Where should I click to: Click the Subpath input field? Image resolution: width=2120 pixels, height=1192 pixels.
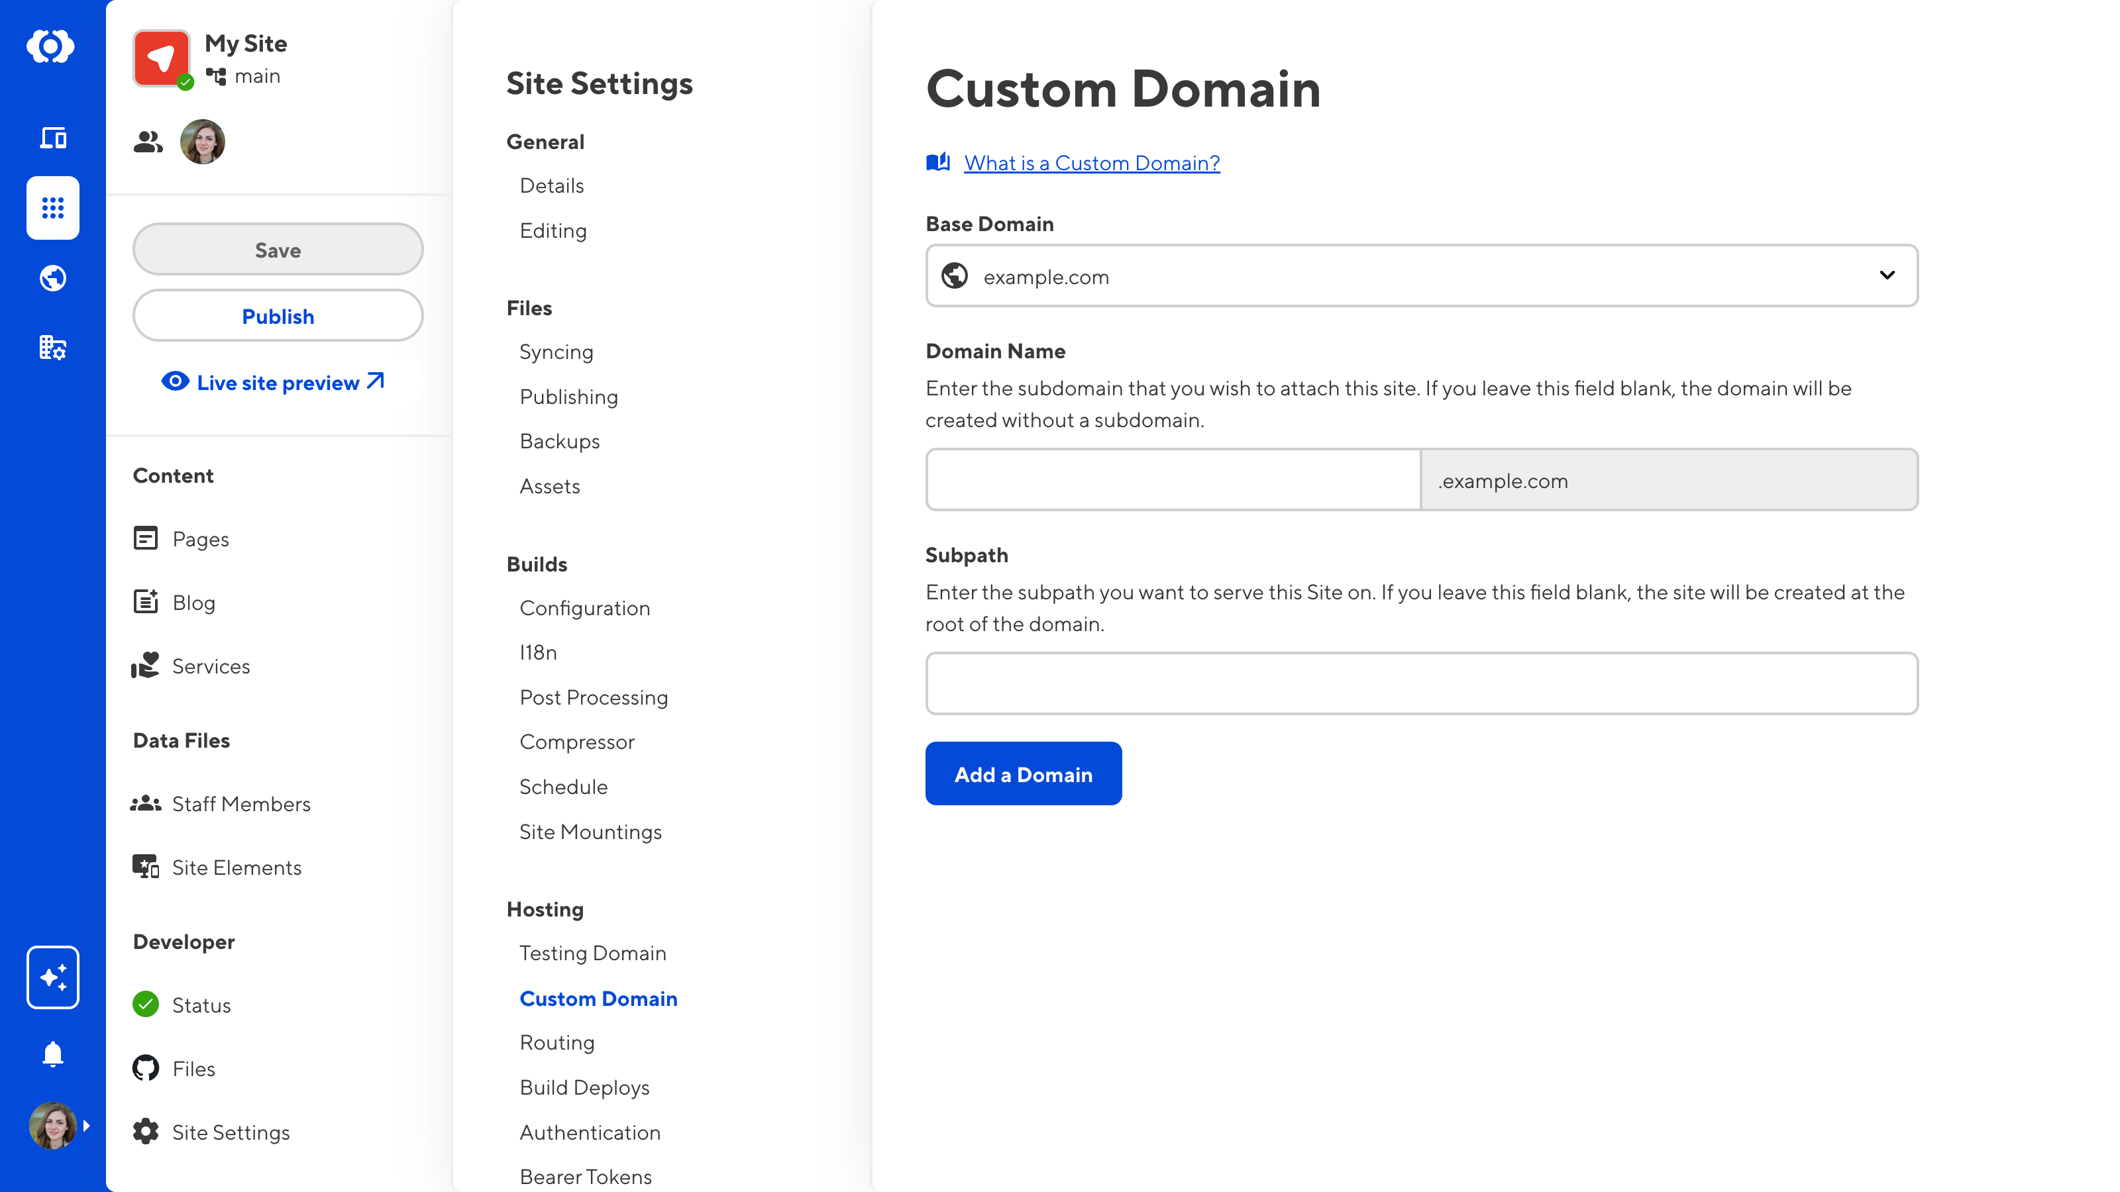coord(1420,683)
